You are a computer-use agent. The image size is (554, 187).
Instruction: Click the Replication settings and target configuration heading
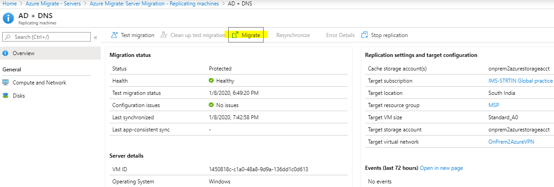point(421,55)
